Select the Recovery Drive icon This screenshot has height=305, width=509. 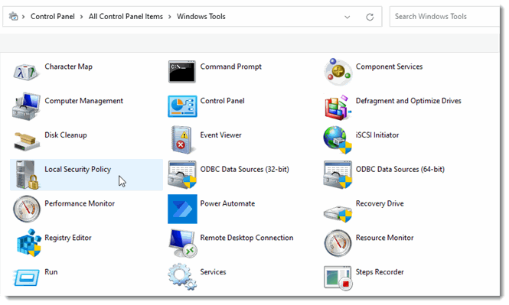[338, 214]
